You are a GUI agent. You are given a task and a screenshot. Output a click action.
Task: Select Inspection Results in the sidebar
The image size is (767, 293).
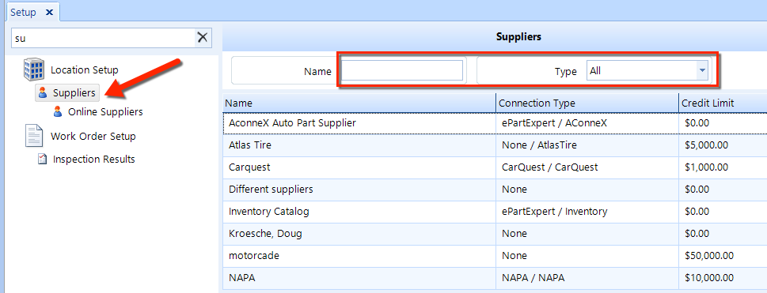tap(94, 160)
